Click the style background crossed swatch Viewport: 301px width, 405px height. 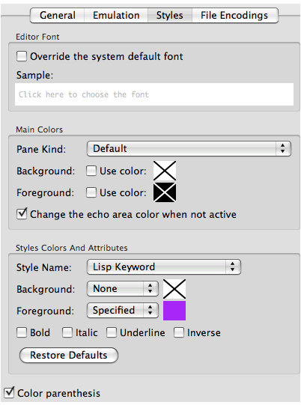click(174, 289)
